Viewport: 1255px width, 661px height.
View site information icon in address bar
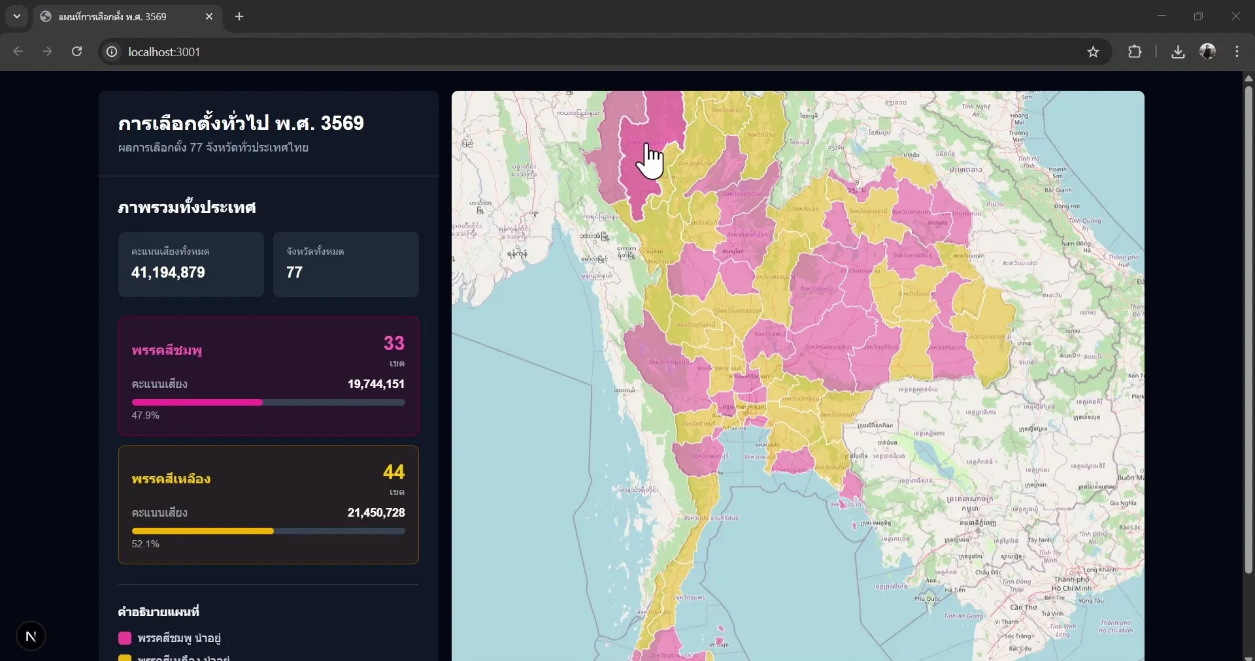[x=112, y=52]
